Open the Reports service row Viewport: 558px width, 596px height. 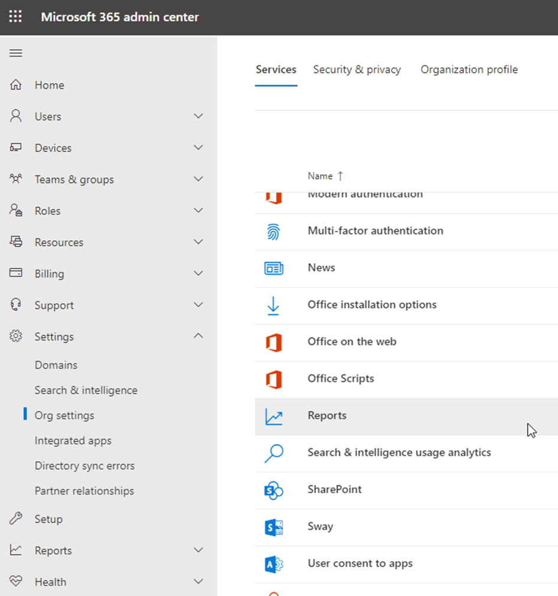327,416
